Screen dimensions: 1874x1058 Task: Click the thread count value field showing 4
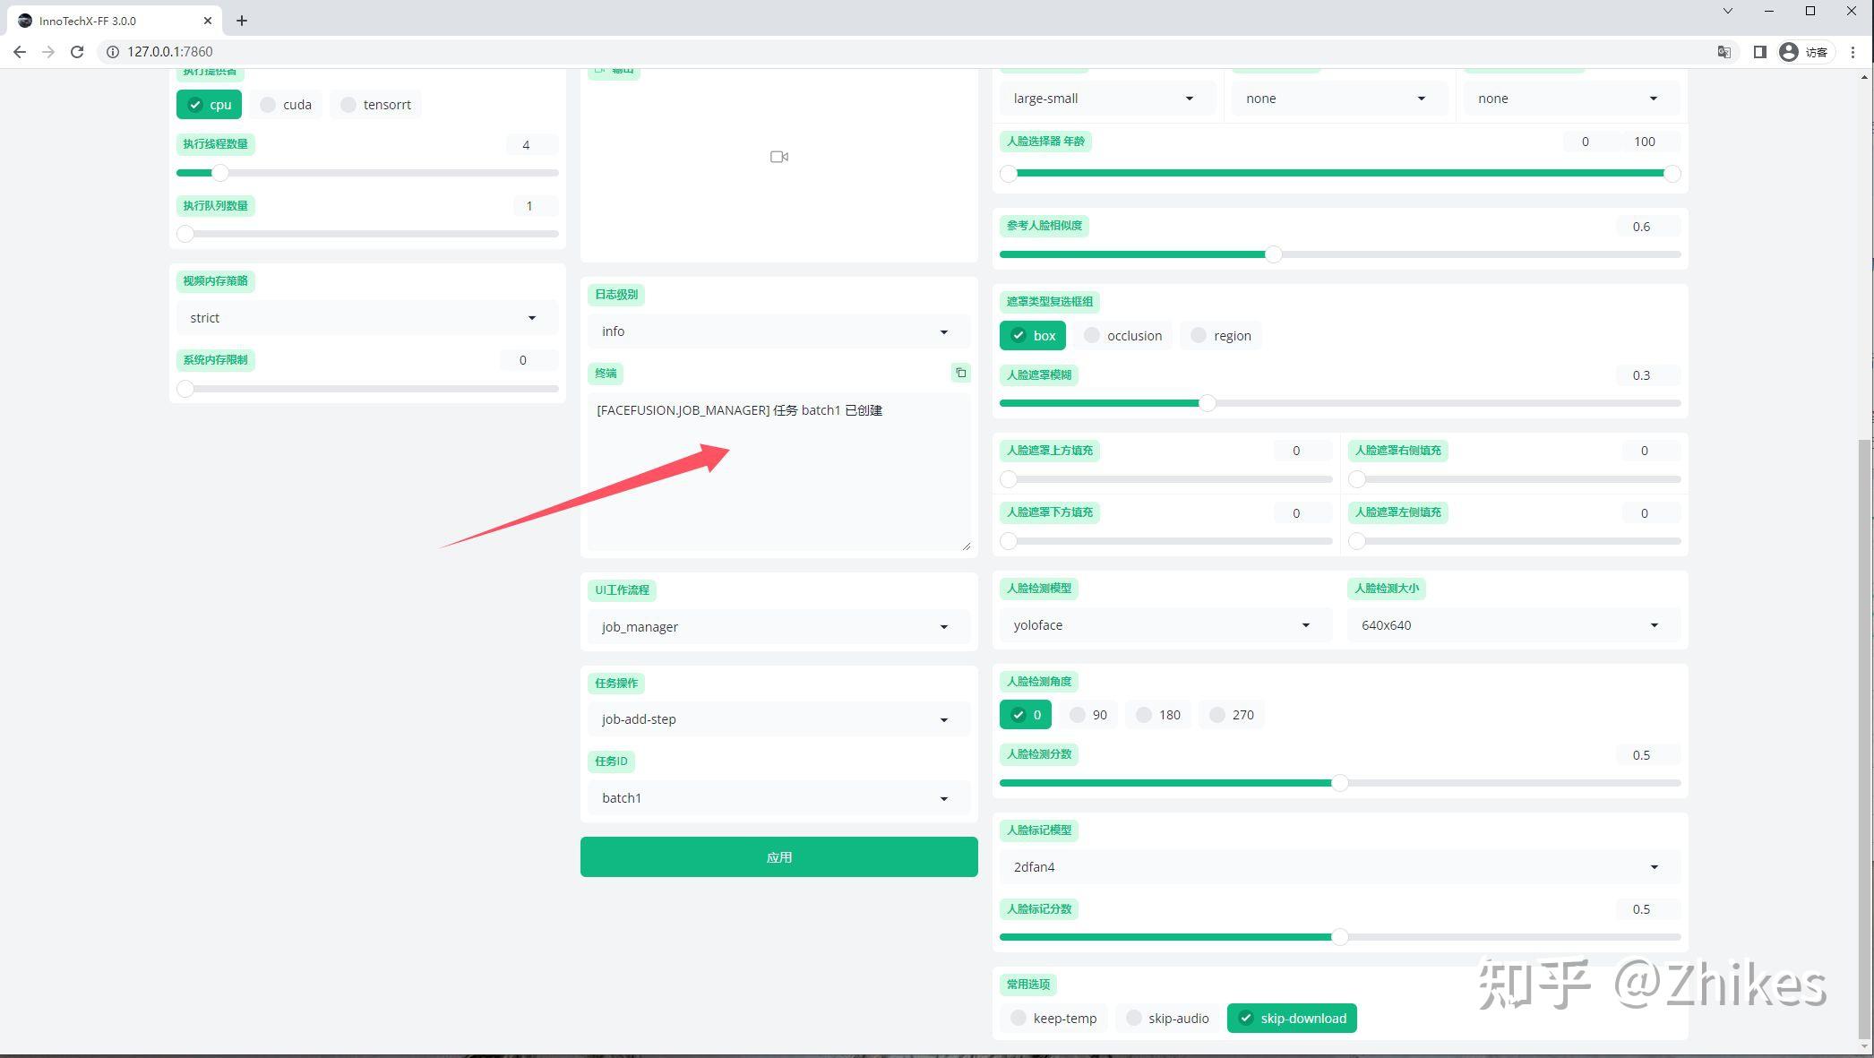click(532, 145)
